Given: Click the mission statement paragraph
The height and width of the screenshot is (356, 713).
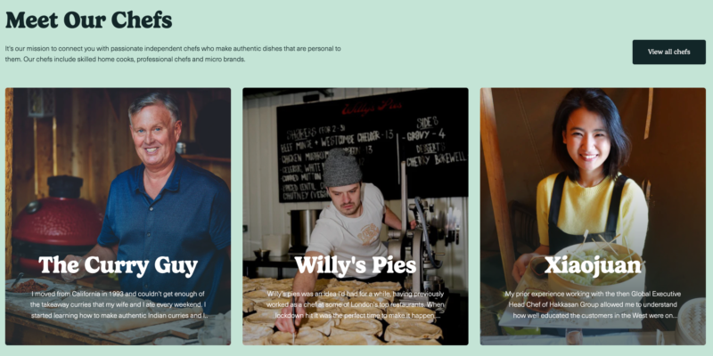Looking at the screenshot, I should (173, 53).
